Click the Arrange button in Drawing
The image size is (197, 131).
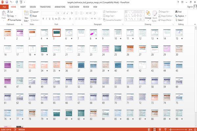[x=148, y=16]
